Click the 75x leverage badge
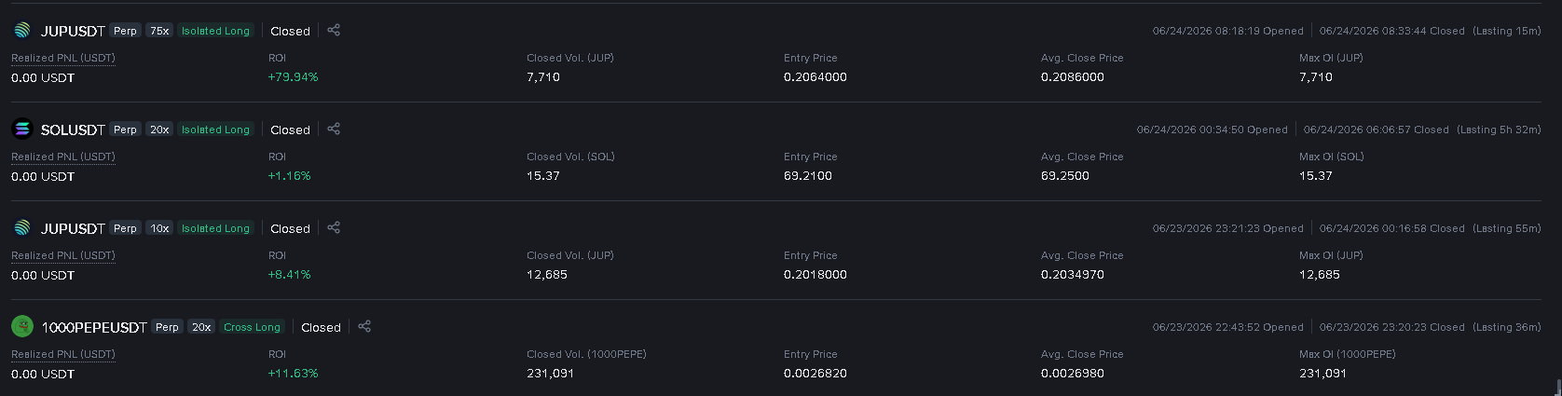The height and width of the screenshot is (396, 1562). click(x=160, y=31)
